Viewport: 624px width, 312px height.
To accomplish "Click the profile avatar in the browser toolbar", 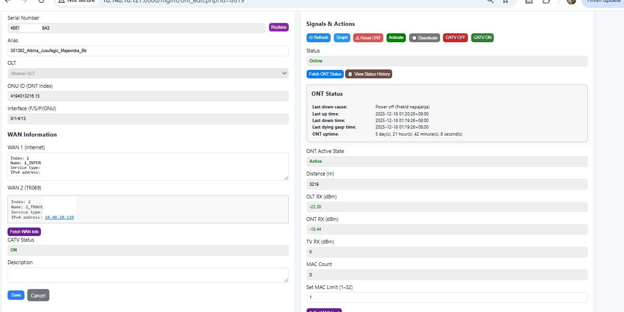I will pos(570,2).
